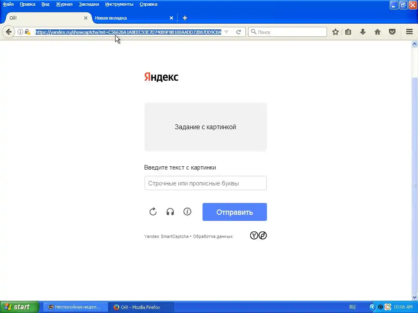Open the 'Обработка данных' link
Screen dimensions: 418x313
[213, 236]
